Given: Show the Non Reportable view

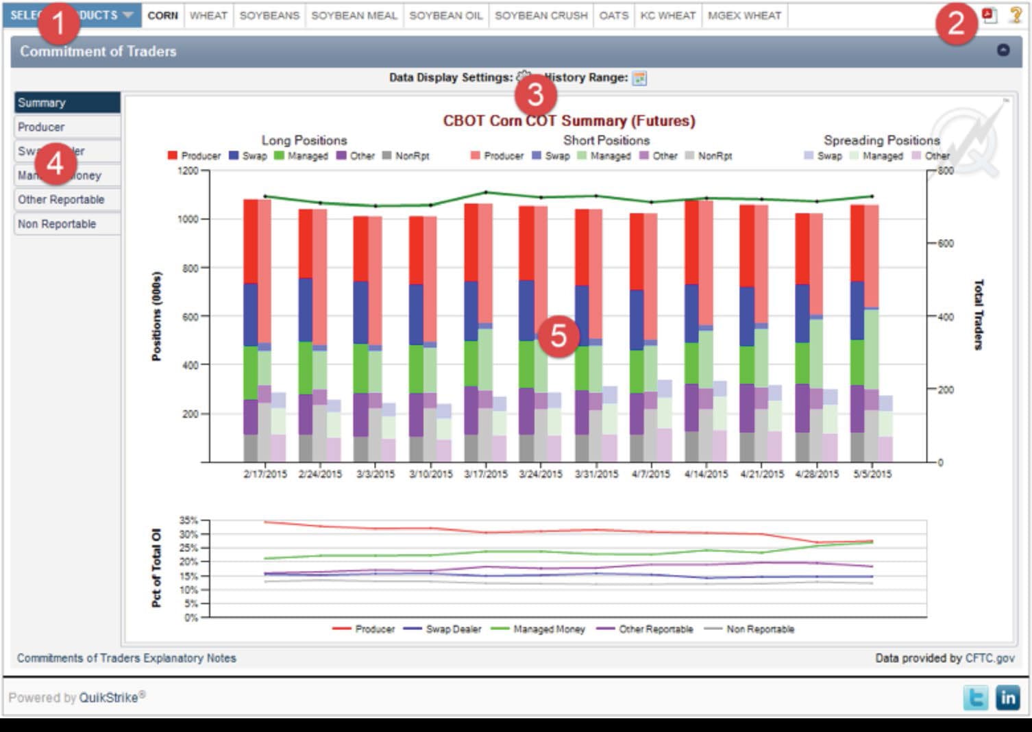Looking at the screenshot, I should click(x=67, y=224).
